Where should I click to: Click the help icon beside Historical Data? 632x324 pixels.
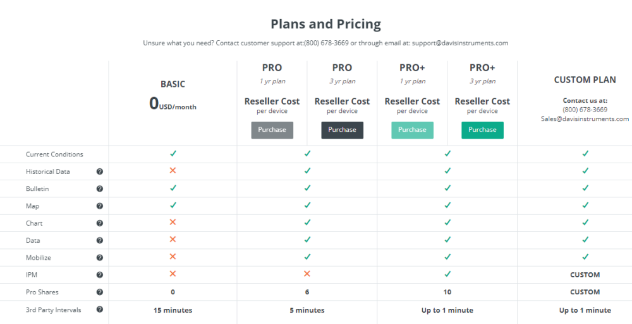coord(100,171)
